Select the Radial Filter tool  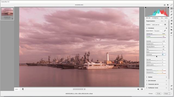coord(172,24)
